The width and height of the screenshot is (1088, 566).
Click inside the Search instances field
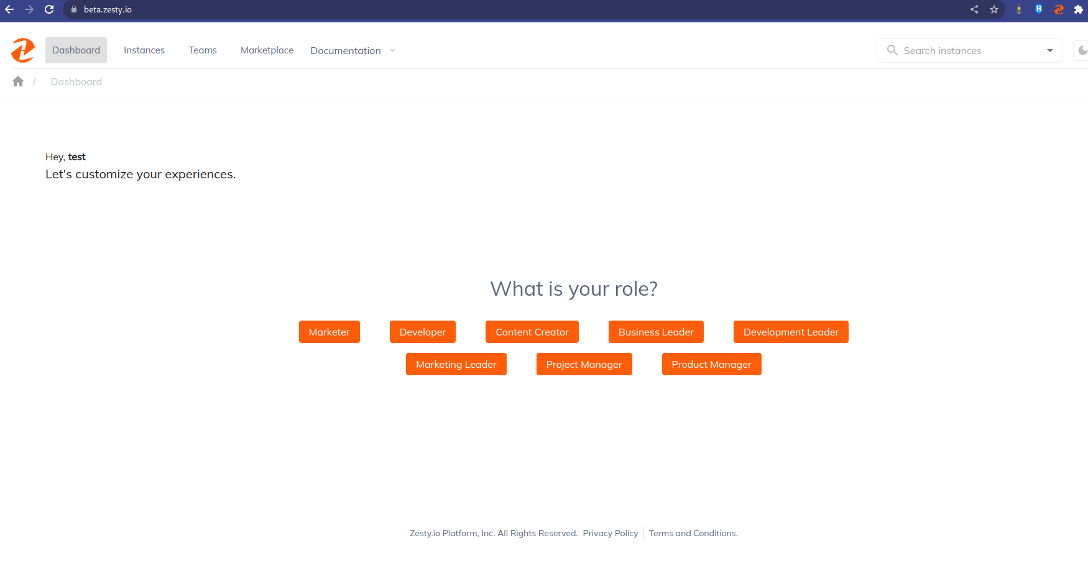pos(951,50)
